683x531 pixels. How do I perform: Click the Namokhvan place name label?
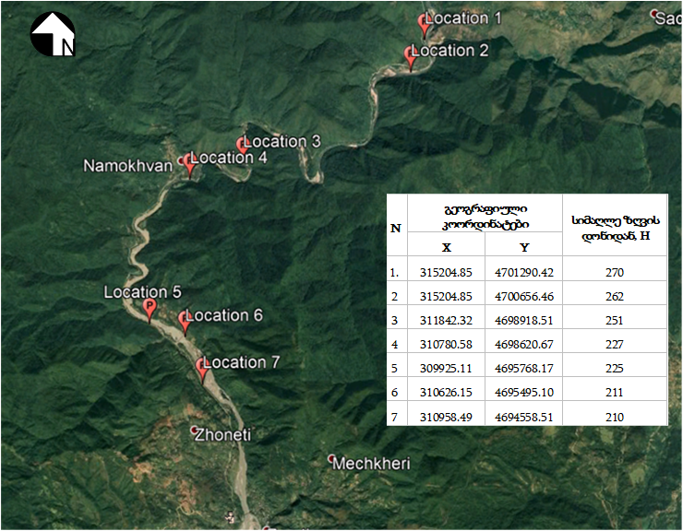click(x=127, y=166)
